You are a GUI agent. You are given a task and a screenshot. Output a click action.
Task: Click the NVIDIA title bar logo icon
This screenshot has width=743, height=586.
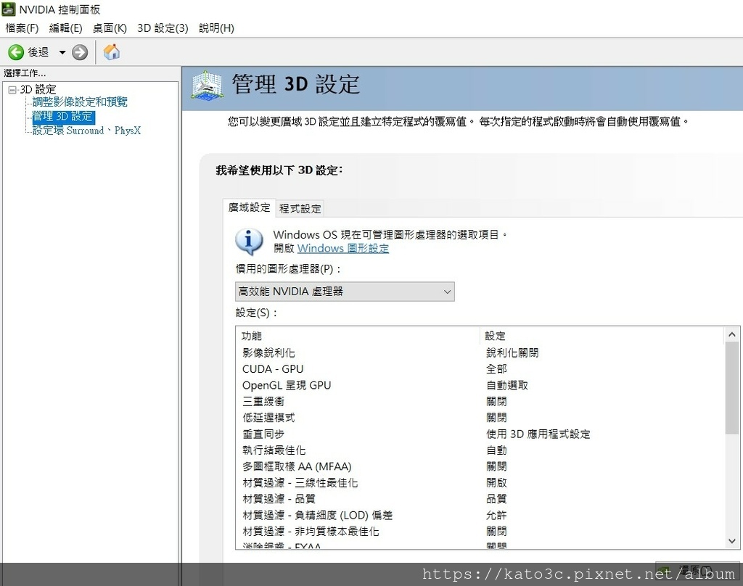coord(9,9)
